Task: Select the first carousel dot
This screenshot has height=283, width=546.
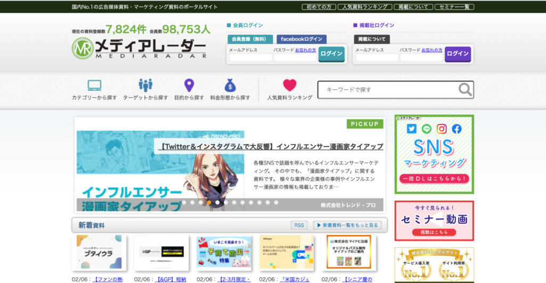Action: click(x=184, y=202)
